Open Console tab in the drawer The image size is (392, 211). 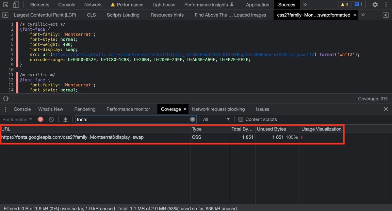(x=22, y=109)
